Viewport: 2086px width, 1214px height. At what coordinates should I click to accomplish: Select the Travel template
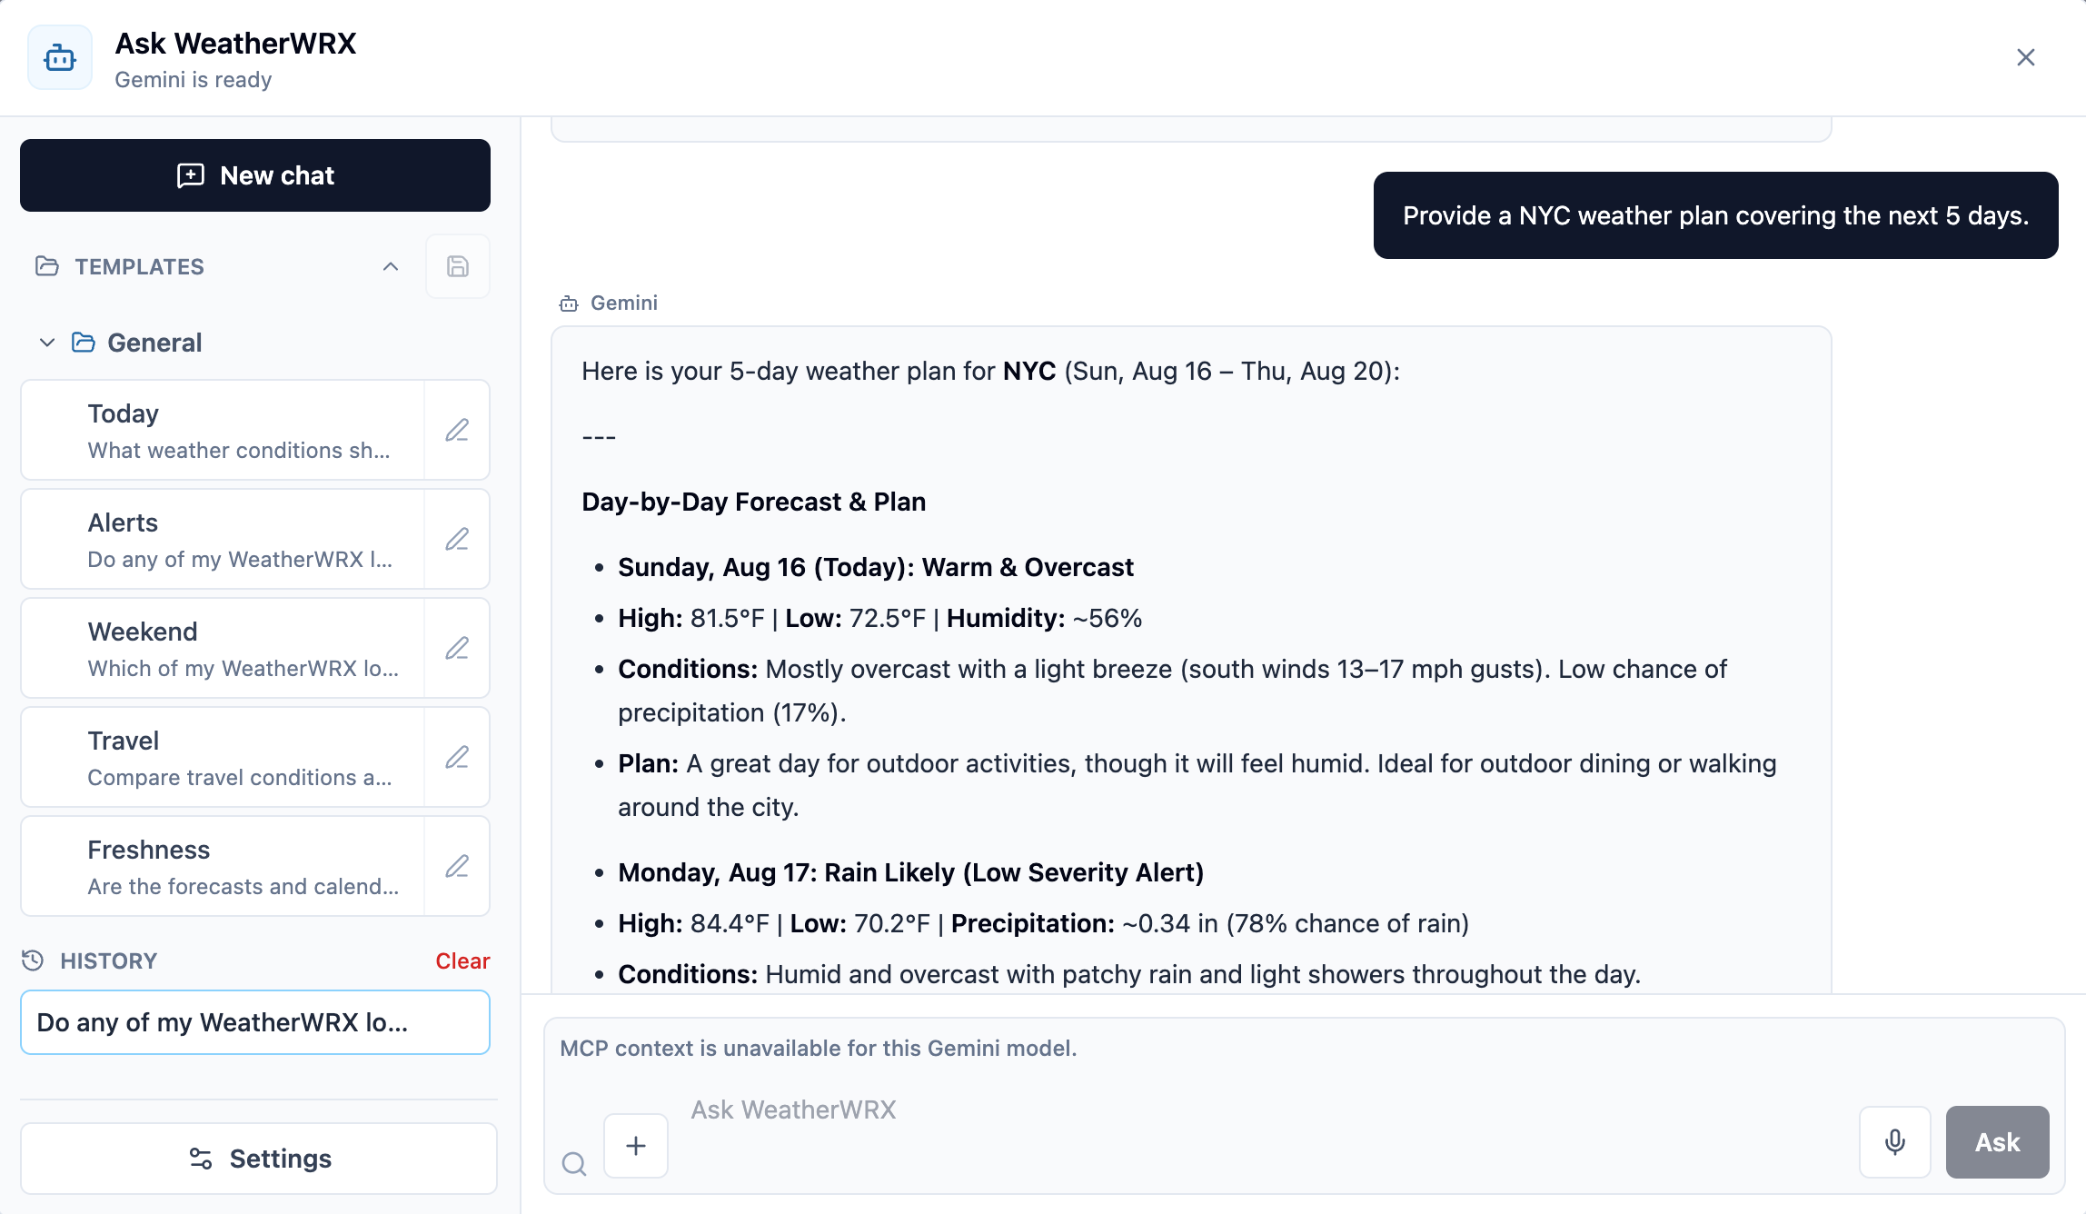coord(223,757)
